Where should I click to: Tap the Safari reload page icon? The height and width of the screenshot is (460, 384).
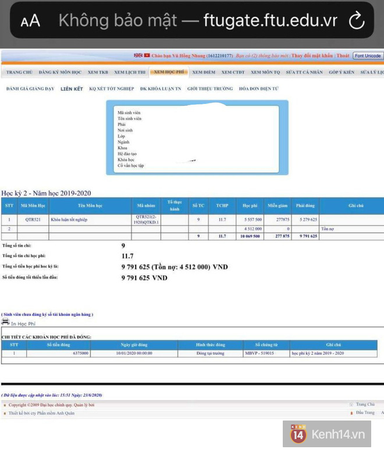[x=357, y=20]
